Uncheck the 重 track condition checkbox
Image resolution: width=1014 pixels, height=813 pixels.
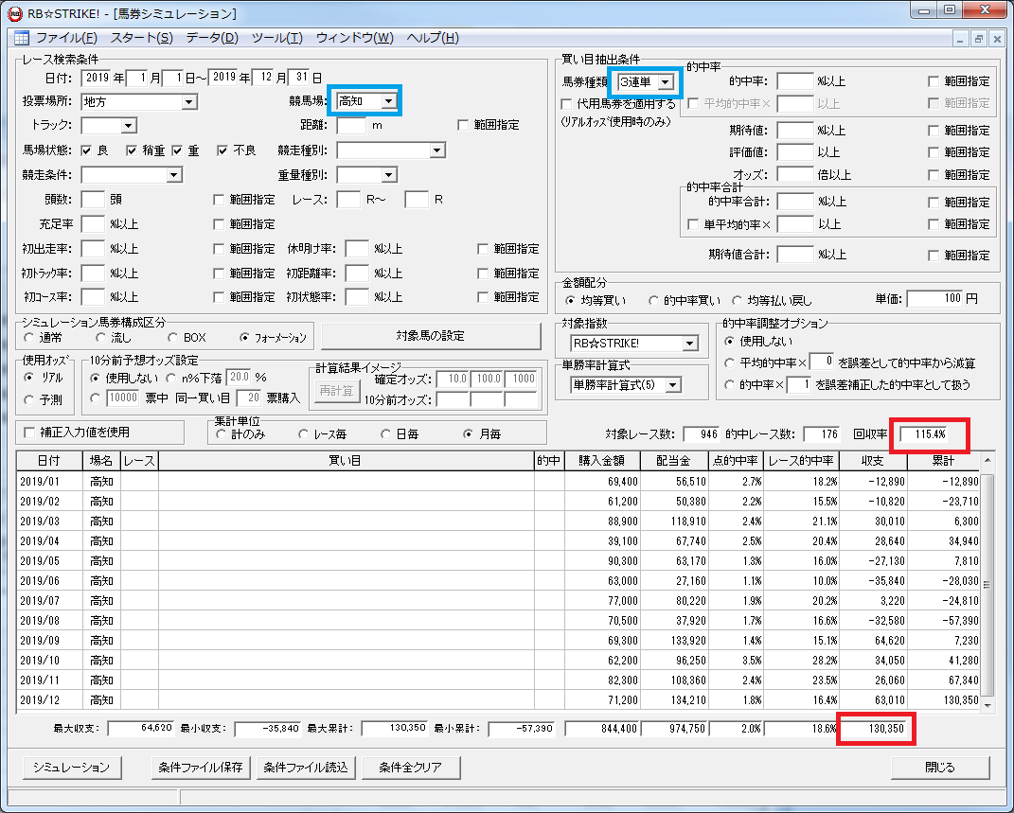[x=178, y=150]
